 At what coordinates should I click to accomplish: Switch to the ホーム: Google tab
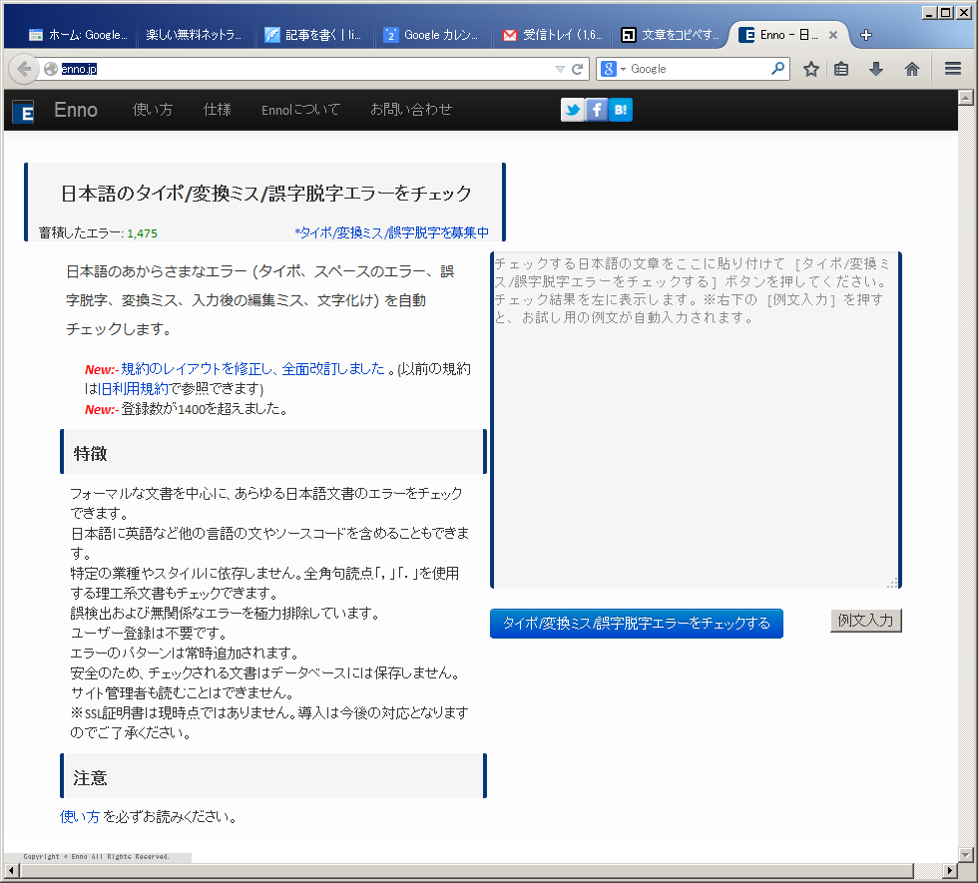pos(78,35)
